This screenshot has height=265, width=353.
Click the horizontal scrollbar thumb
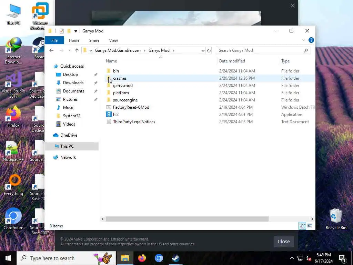[187, 219]
